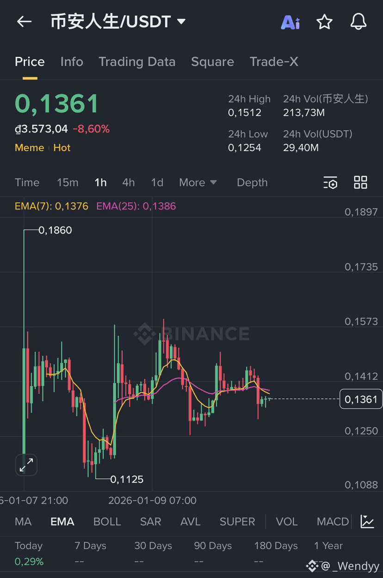Toggle the BOLL indicator on
This screenshot has height=578, width=383.
pos(107,522)
